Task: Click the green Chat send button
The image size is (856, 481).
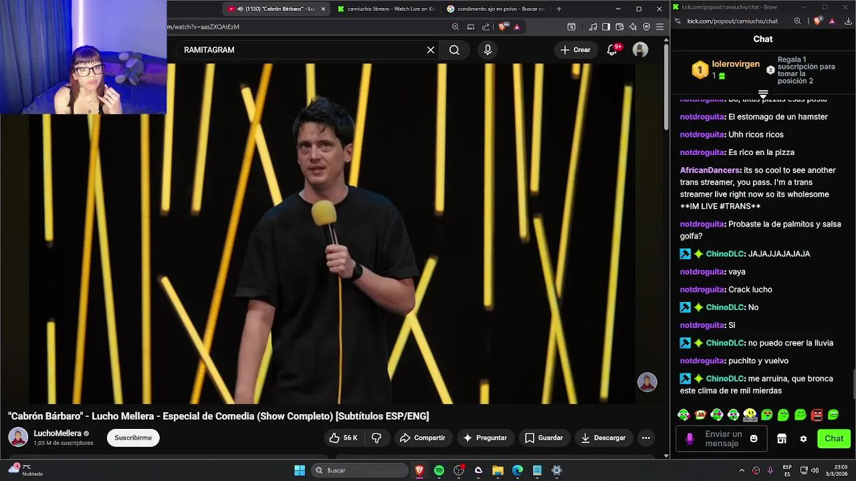Action: [834, 439]
